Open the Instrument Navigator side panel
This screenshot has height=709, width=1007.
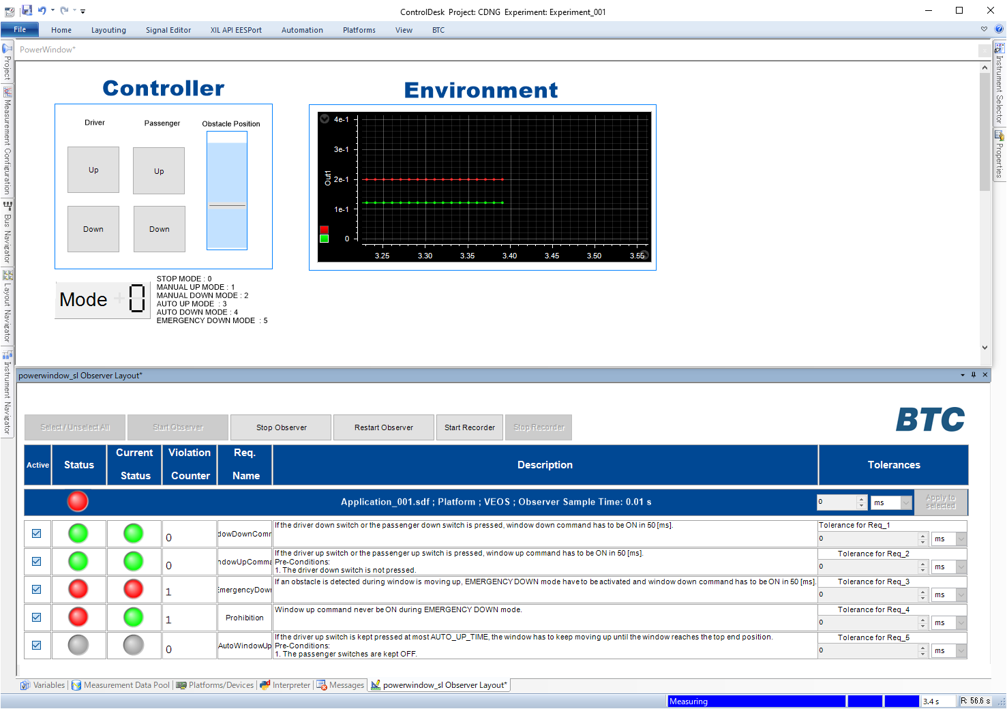(x=7, y=393)
